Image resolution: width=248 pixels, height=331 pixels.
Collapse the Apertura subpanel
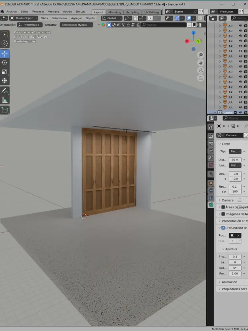(x=229, y=249)
